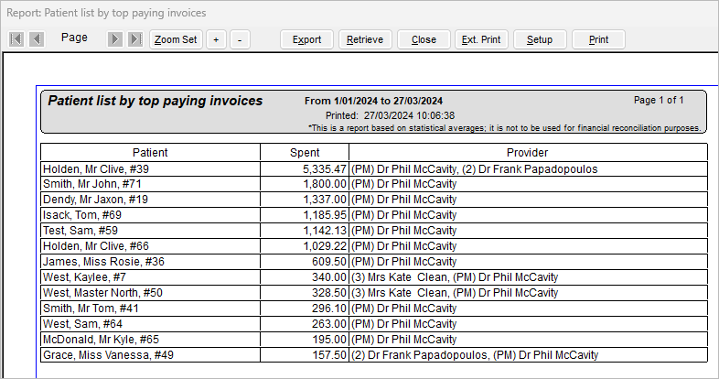719x379 pixels.
Task: Click the 1,185.95 spent amount
Action: point(324,215)
